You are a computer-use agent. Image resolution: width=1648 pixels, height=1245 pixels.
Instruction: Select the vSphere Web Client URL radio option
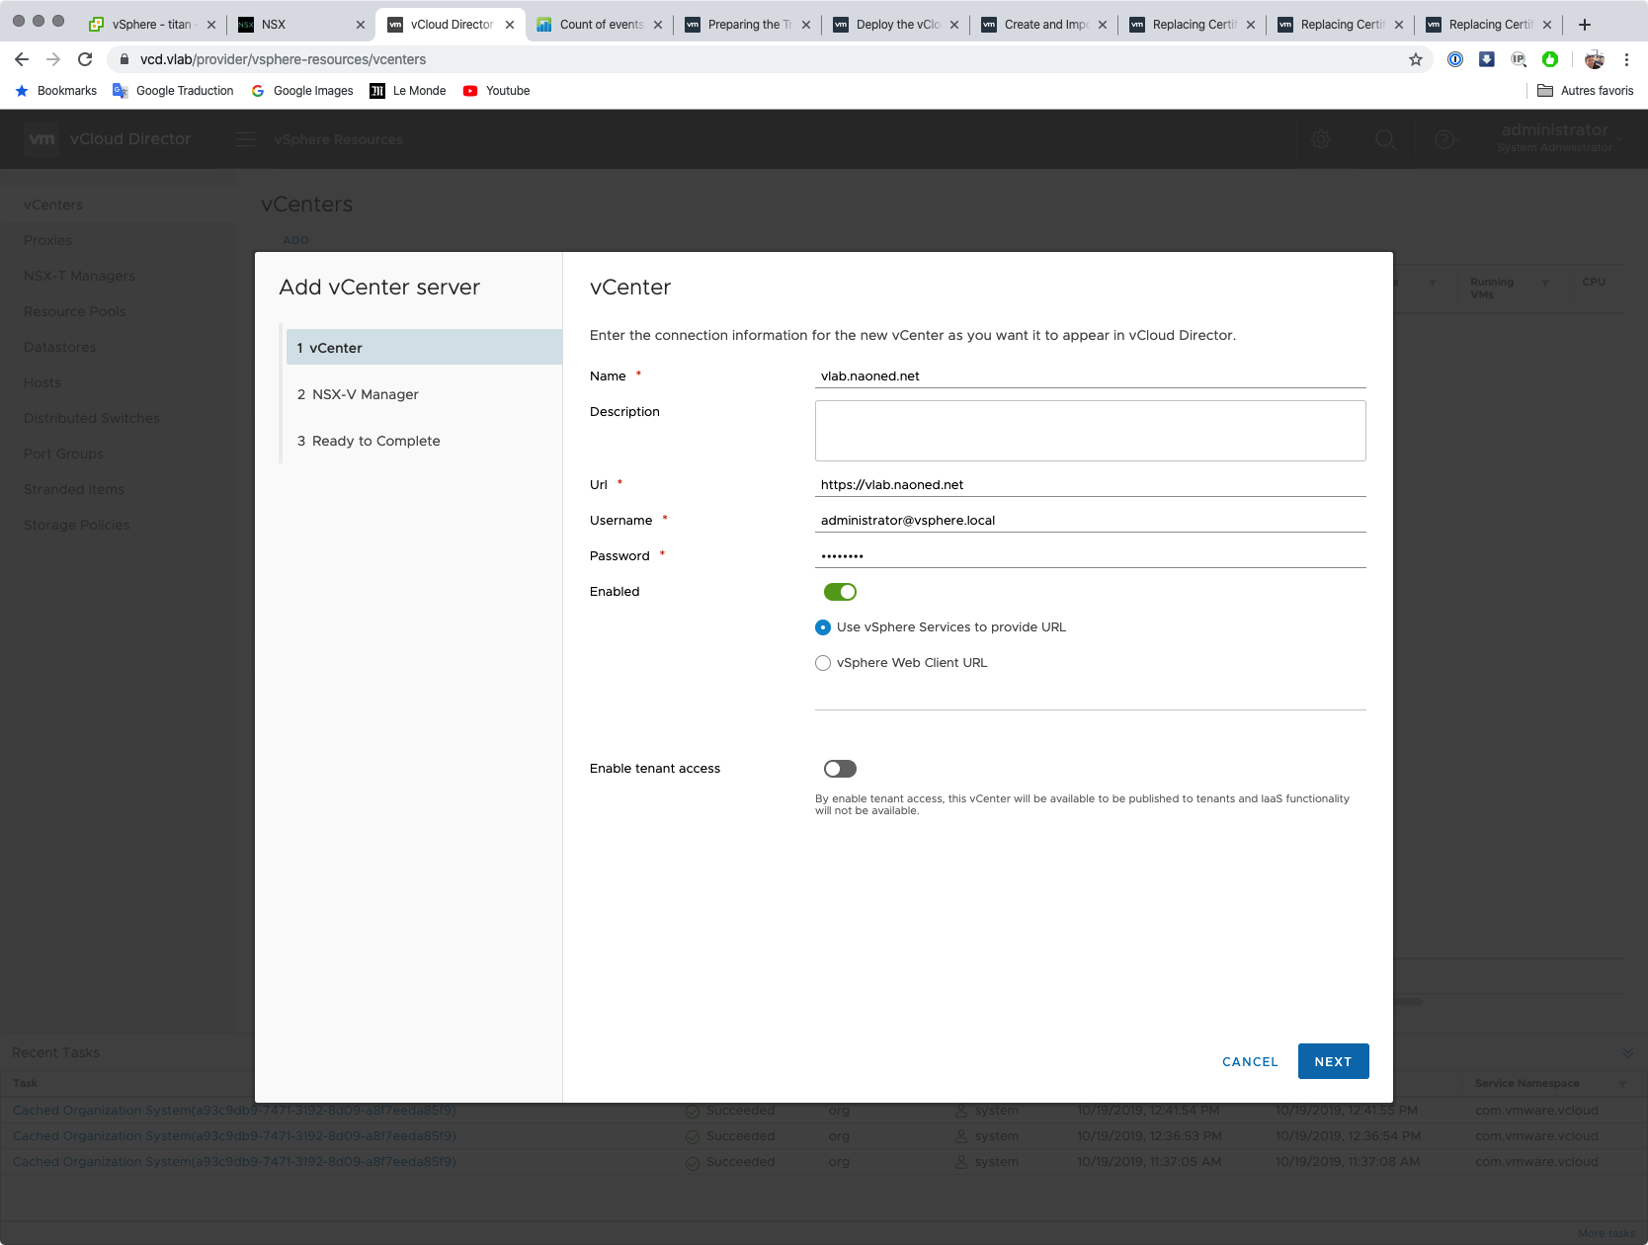tap(823, 663)
